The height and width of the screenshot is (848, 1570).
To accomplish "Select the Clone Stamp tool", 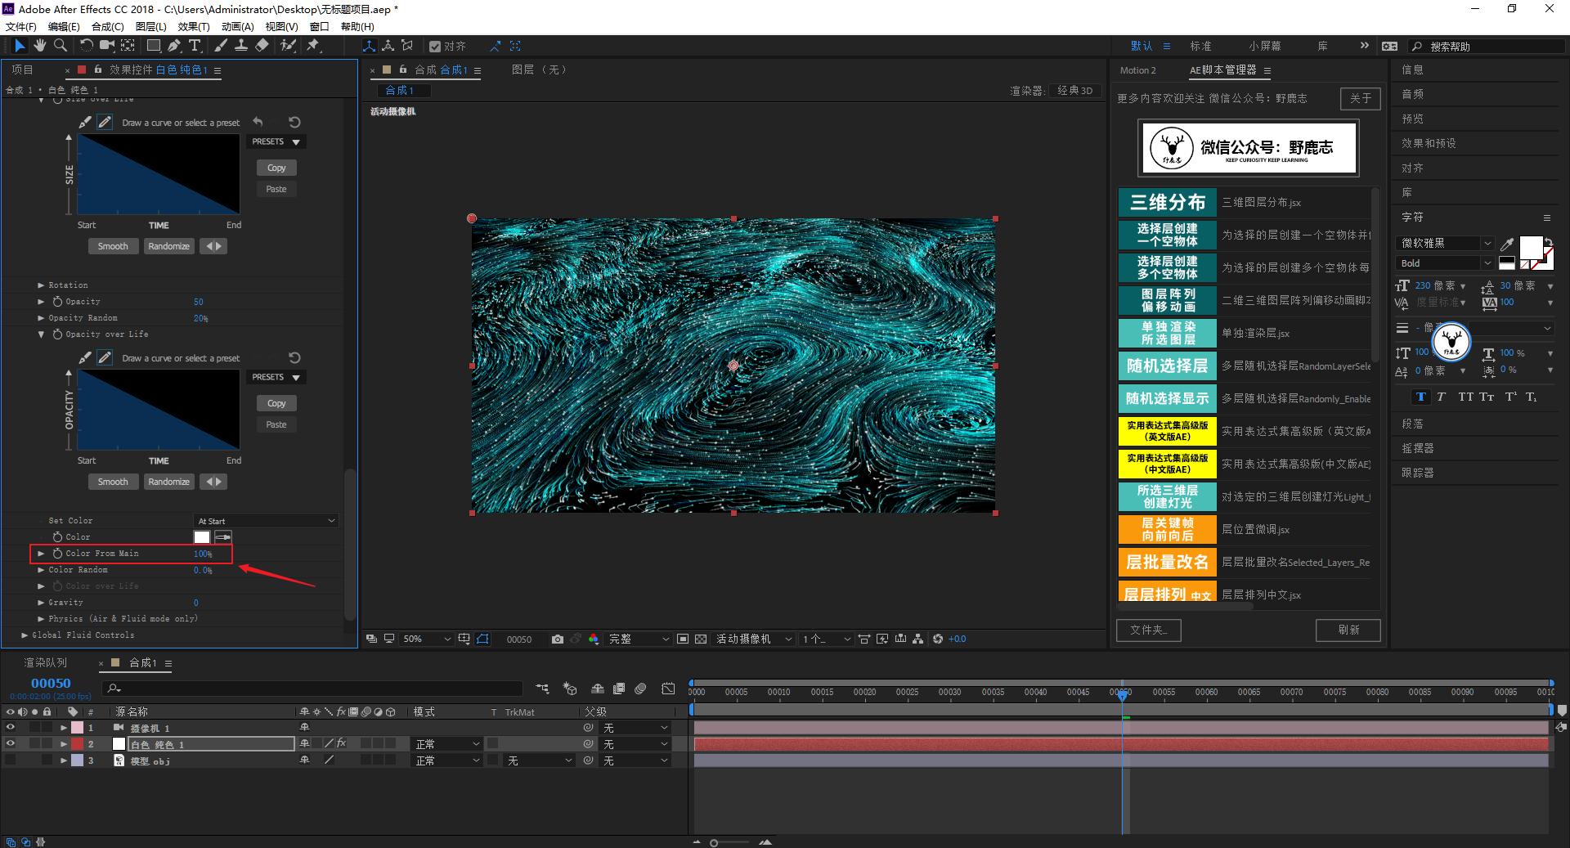I will [x=241, y=46].
